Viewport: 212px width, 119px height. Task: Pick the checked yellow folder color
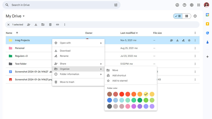coord(146,94)
